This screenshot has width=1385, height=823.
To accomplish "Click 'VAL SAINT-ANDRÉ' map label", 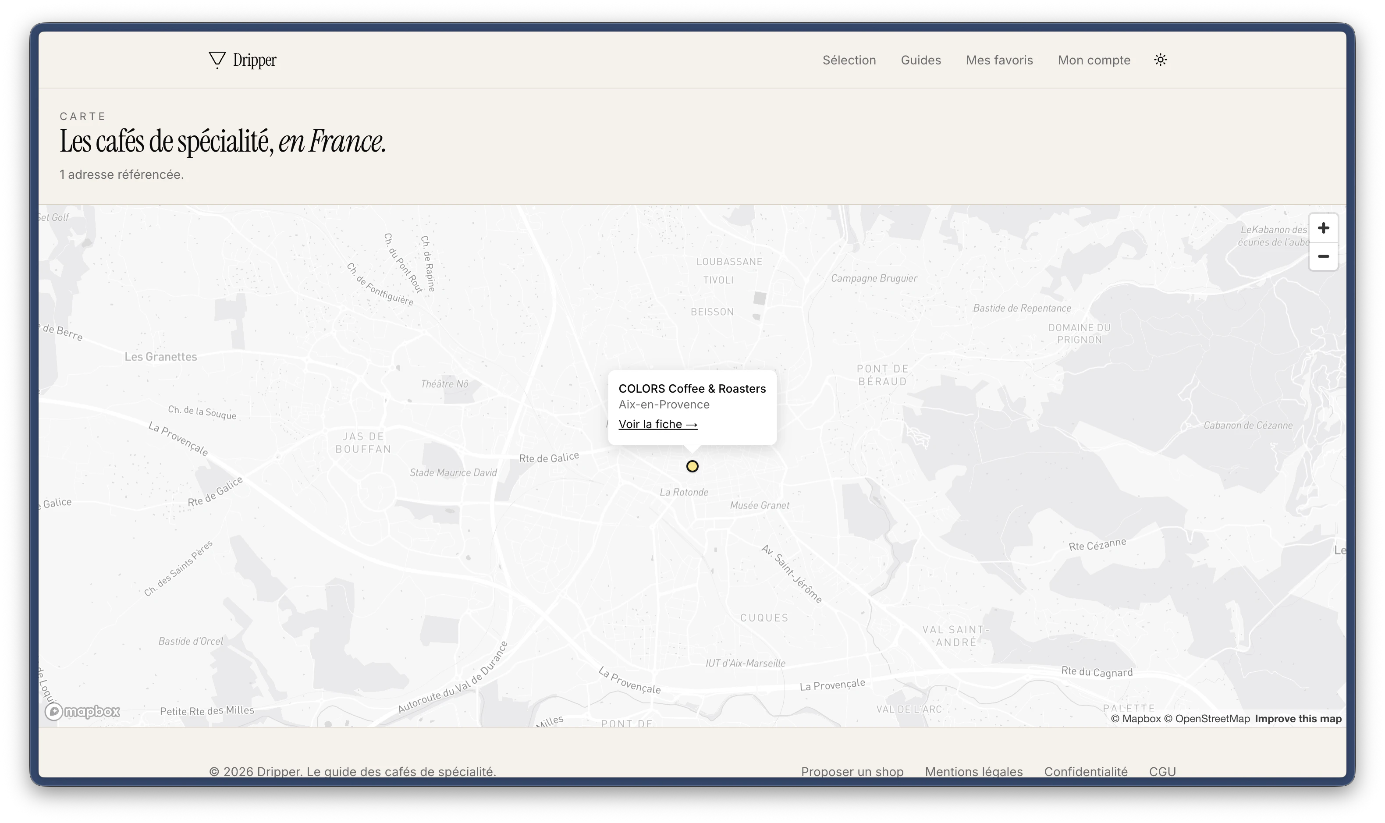I will 955,636.
